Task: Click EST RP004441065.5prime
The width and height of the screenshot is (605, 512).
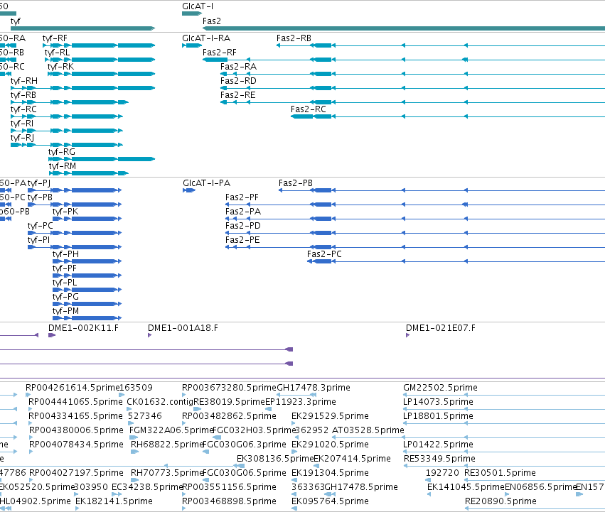Action: pyautogui.click(x=31, y=409)
